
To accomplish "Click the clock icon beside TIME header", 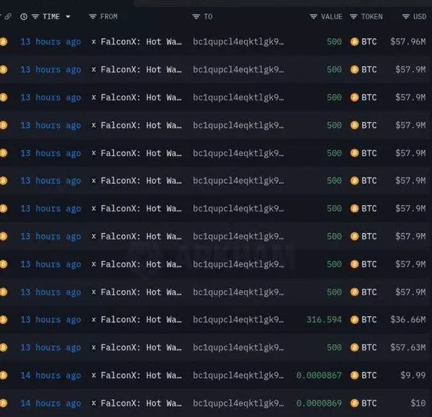I will tap(25, 17).
